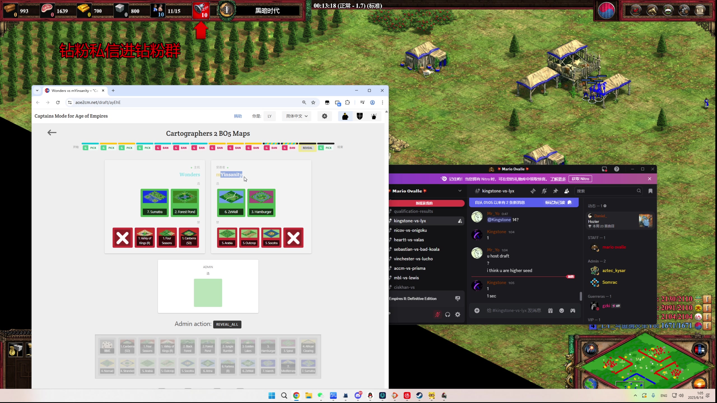
Task: Open the laurel wreath achievements icon
Action: [x=668, y=11]
